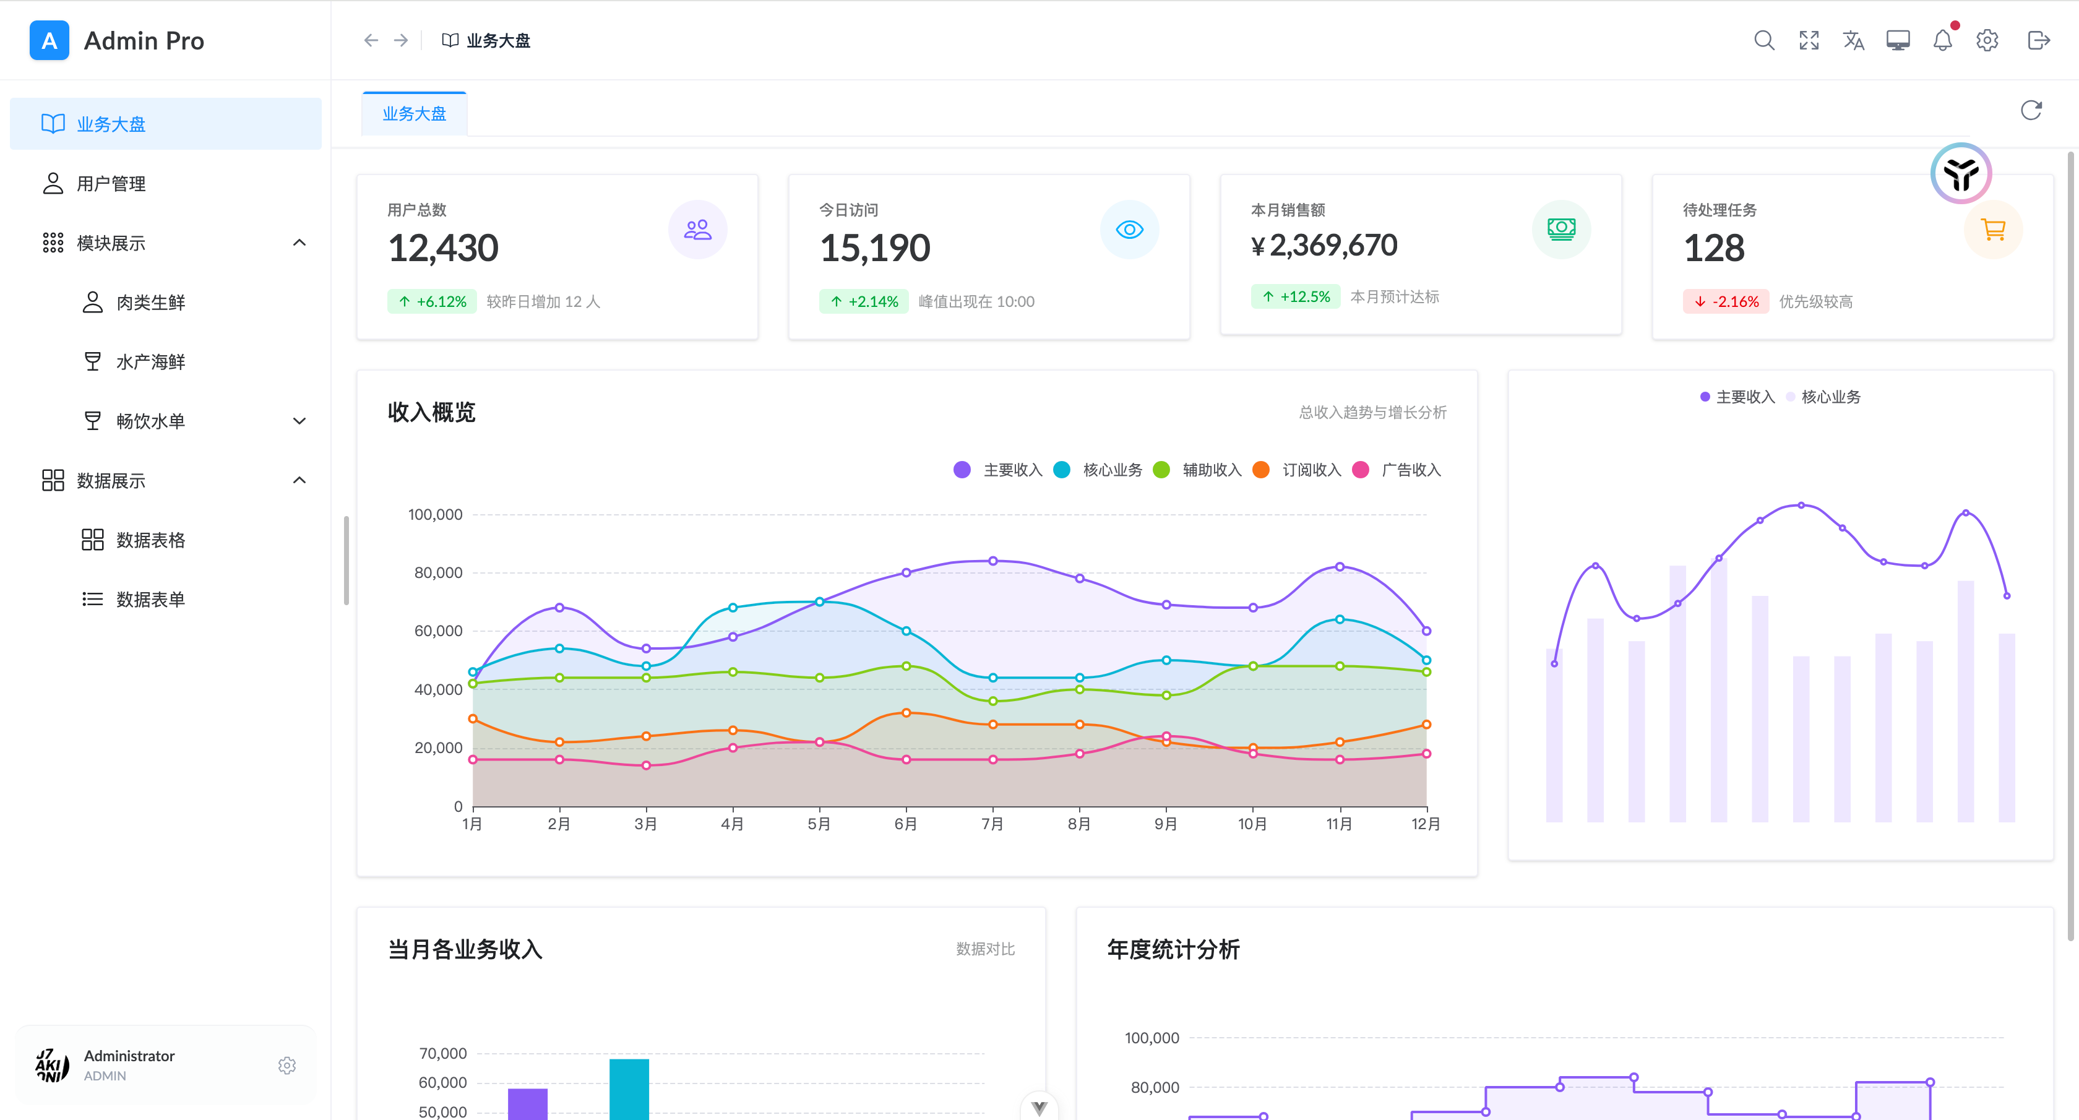Toggle 订阅收入 series in legend
2079x1120 pixels.
coord(1296,470)
